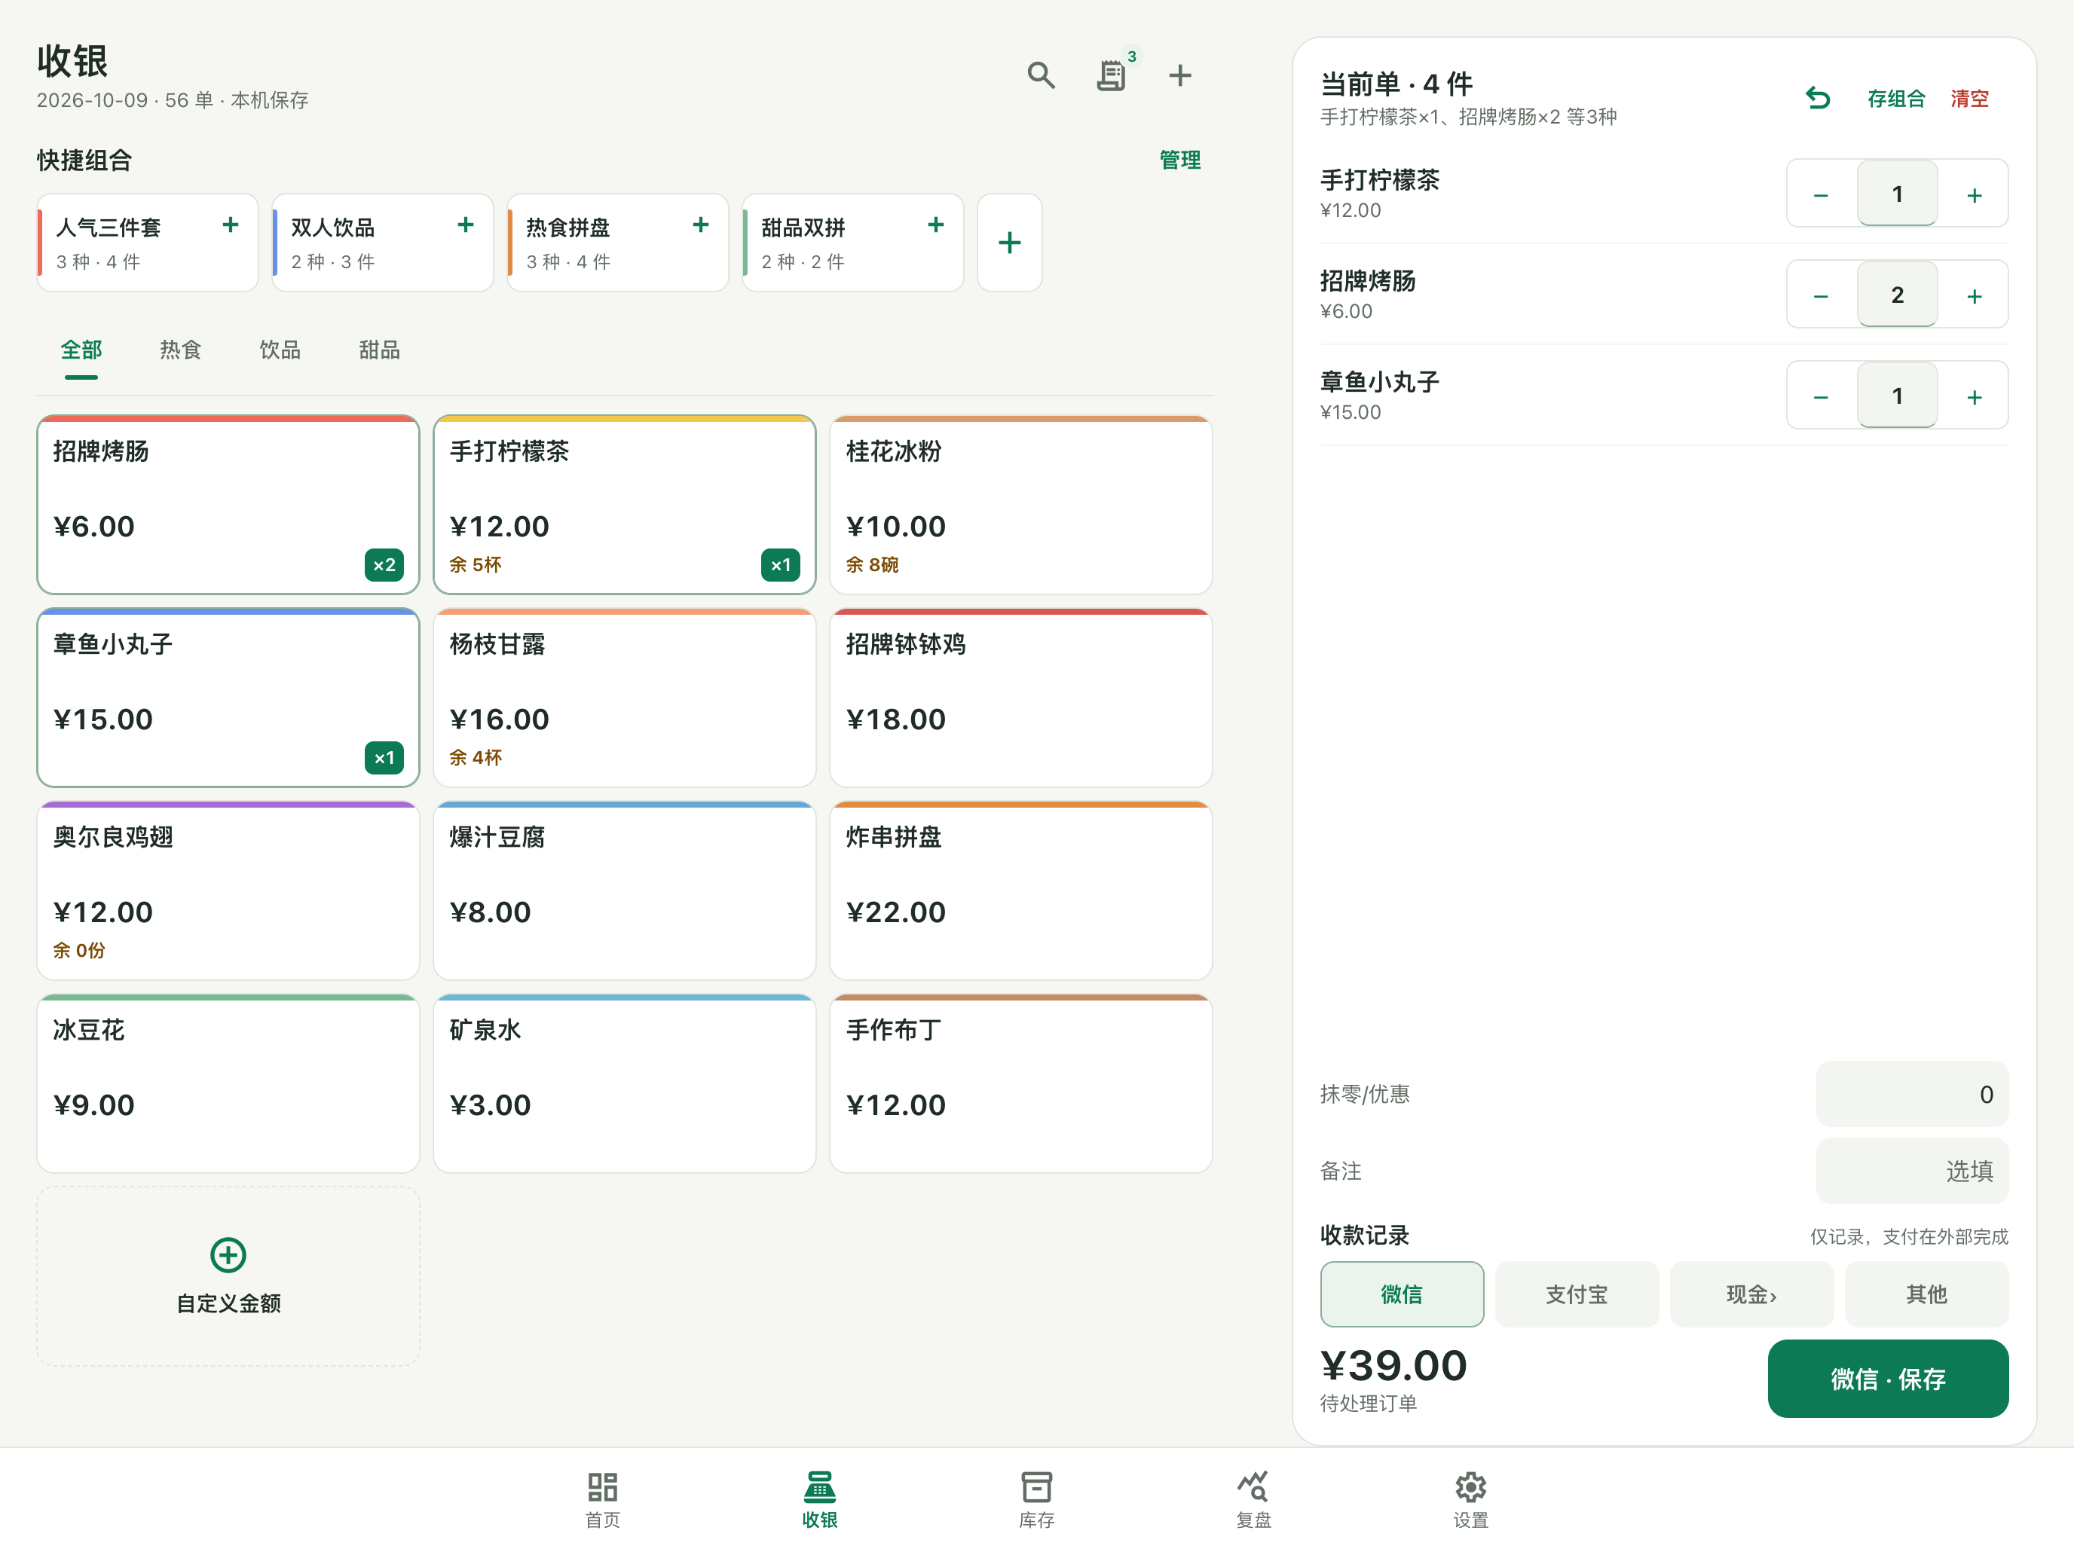The image size is (2074, 1555).
Task: Switch to 甜品 category tab
Action: point(380,350)
